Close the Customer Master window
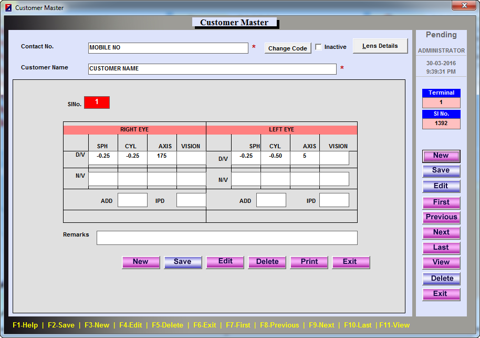480x338 pixels. click(x=464, y=6)
